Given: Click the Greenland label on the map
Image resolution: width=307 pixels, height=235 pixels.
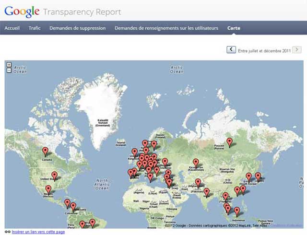Looking at the screenshot, I should coord(103,123).
